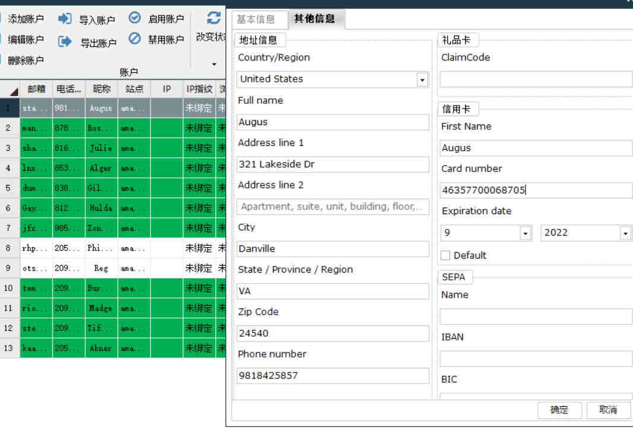Click the phone cell '878...' in row 2
Image resolution: width=633 pixels, height=430 pixels.
click(x=69, y=128)
